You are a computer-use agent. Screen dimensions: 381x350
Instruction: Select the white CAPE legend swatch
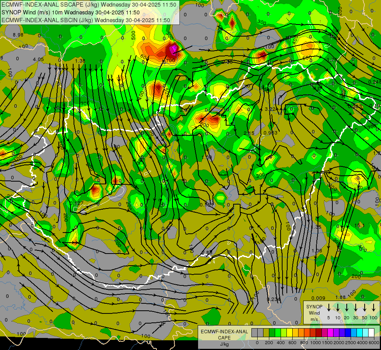click(372, 333)
